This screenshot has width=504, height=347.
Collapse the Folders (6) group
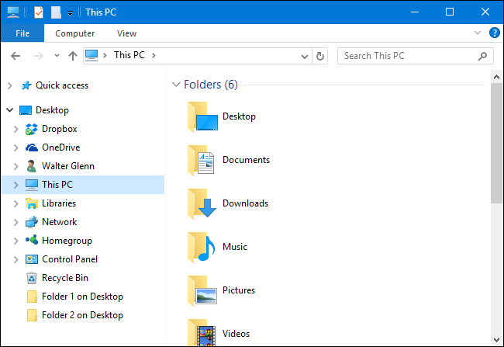click(176, 85)
